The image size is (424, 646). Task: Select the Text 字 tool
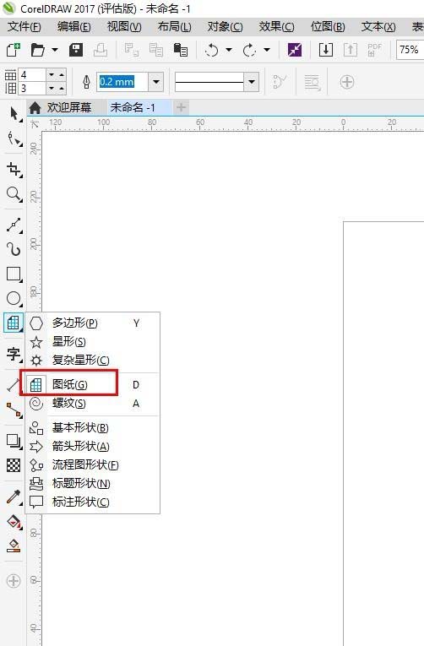[x=14, y=354]
